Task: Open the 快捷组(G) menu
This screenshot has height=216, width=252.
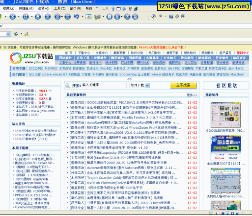Action: (26, 8)
